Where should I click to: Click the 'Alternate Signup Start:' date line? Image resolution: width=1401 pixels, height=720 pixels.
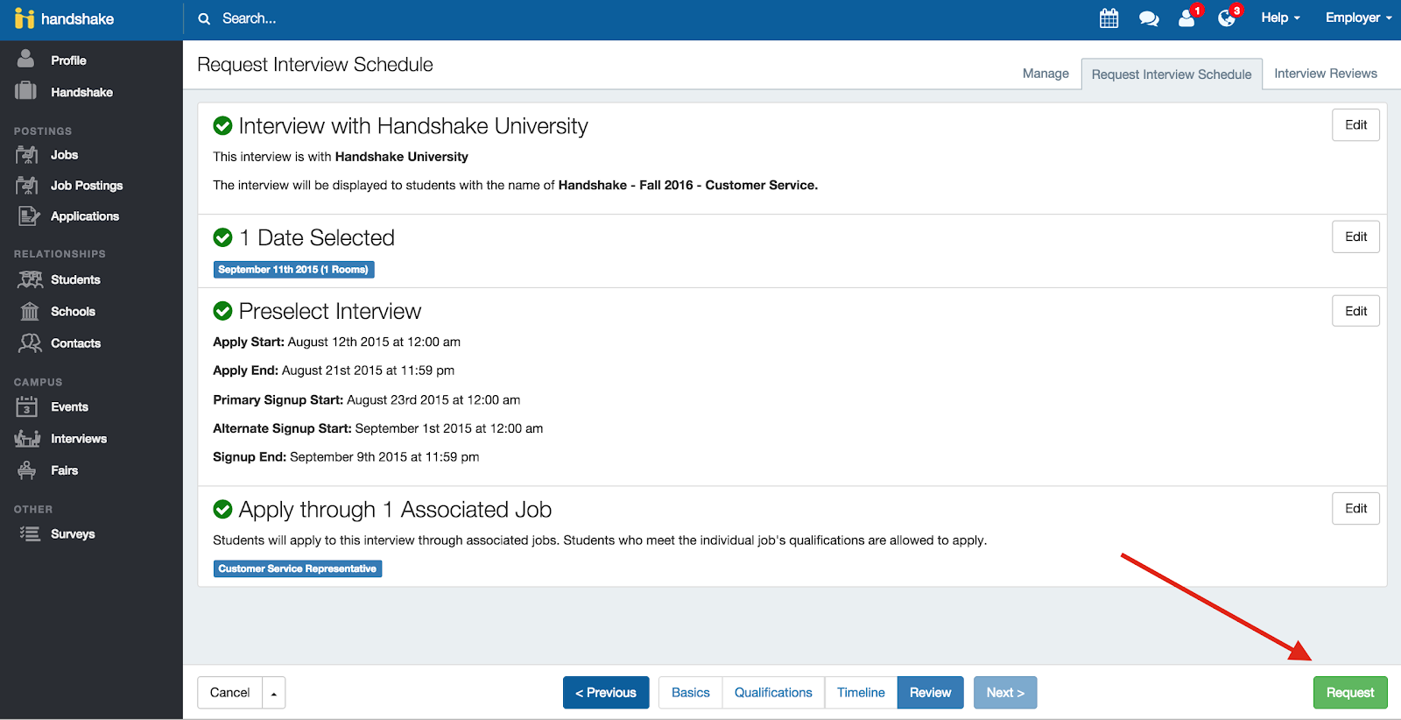coord(378,428)
